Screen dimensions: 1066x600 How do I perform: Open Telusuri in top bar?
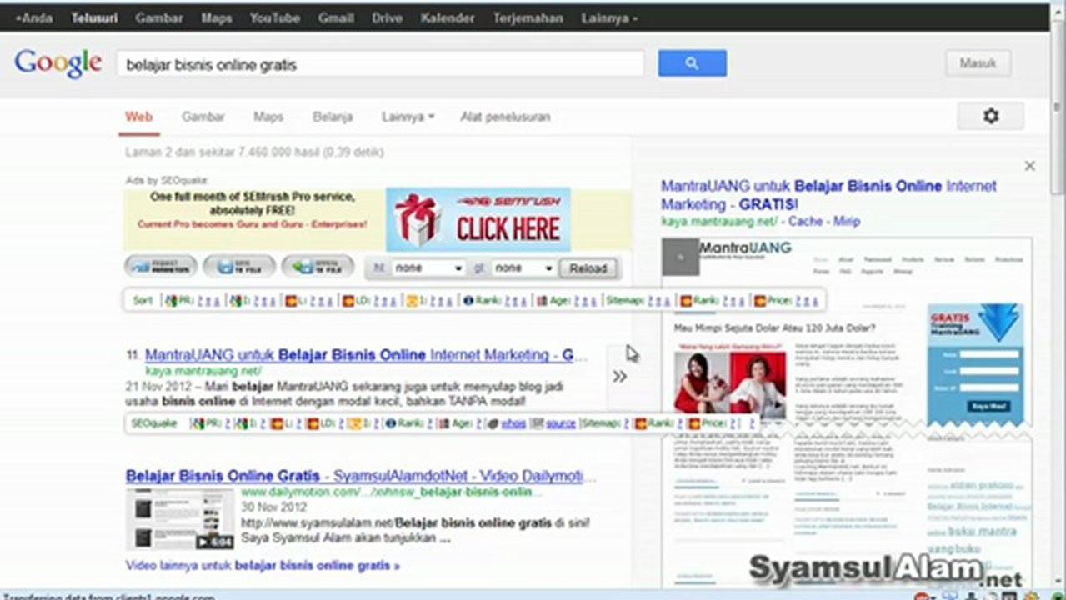[x=94, y=17]
